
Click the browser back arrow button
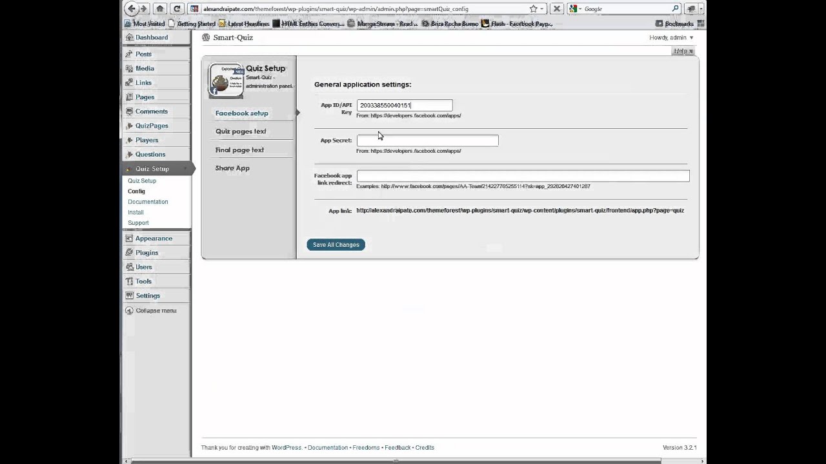[132, 8]
